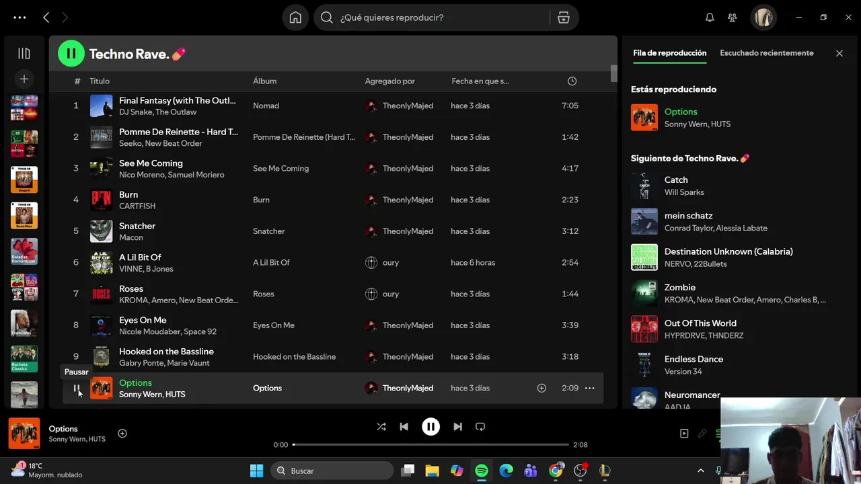The image size is (861, 484).
Task: Open the Home page icon
Action: point(295,17)
